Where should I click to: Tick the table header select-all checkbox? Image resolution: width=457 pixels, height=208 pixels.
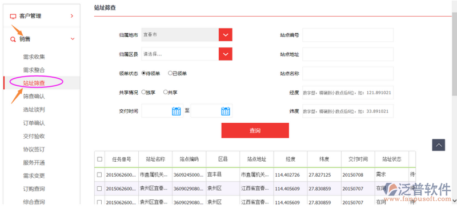(x=99, y=159)
